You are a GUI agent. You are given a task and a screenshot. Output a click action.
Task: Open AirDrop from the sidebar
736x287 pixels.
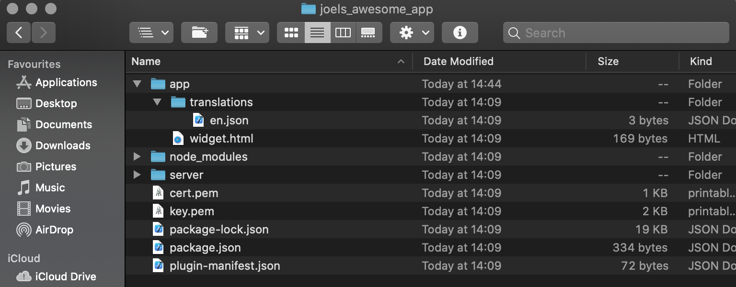(54, 230)
